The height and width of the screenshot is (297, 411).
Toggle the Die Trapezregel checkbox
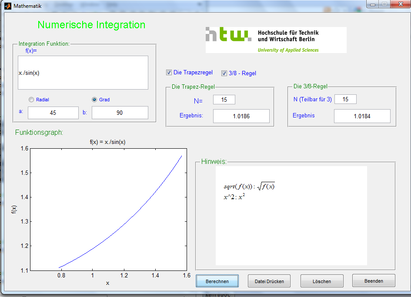coord(169,72)
